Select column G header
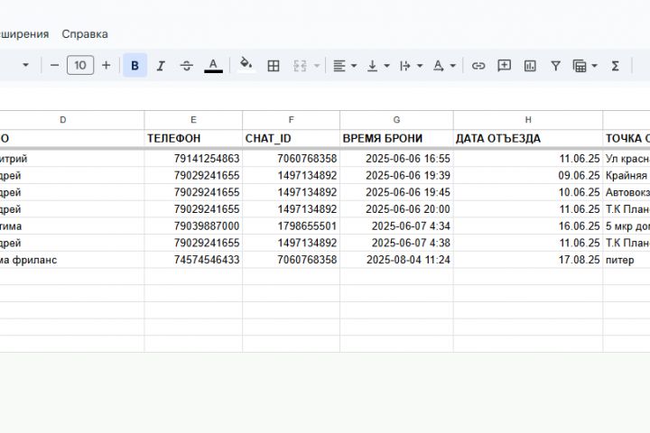 click(396, 120)
